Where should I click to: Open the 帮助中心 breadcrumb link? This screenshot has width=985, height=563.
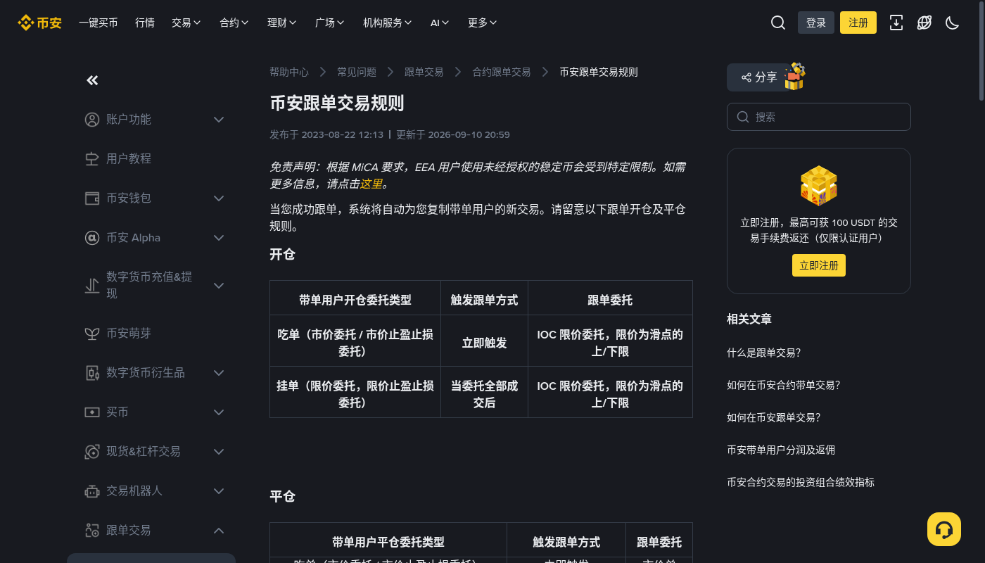(289, 72)
